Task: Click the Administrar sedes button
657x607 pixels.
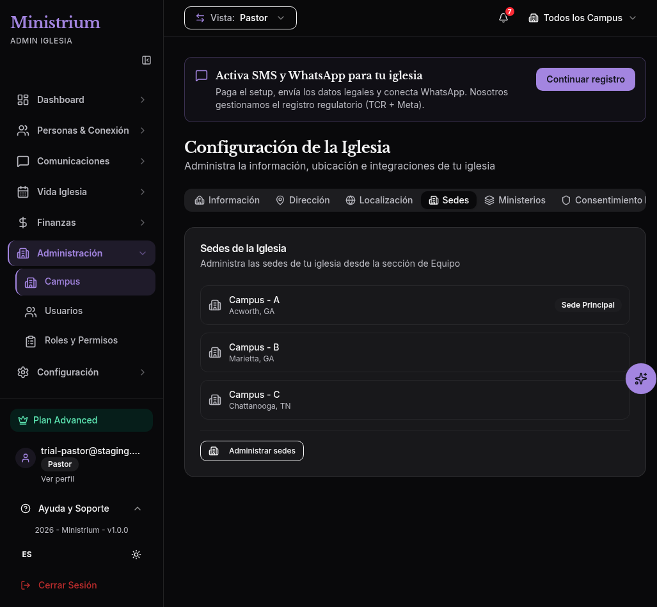Action: [252, 451]
